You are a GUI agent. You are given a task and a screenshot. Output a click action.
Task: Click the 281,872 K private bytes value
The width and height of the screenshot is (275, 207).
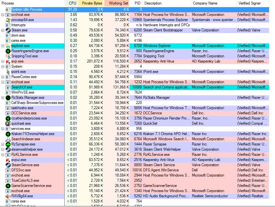pyautogui.click(x=95, y=61)
